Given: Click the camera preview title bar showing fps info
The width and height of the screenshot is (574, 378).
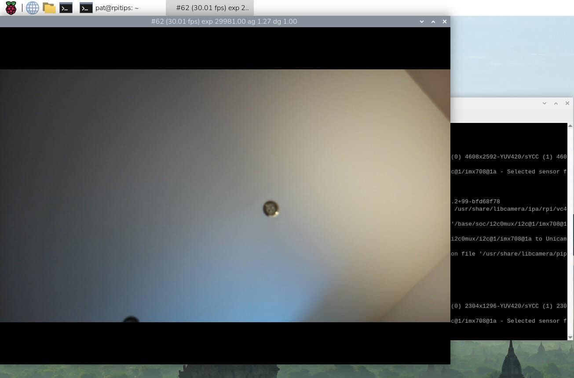Looking at the screenshot, I should pyautogui.click(x=224, y=22).
